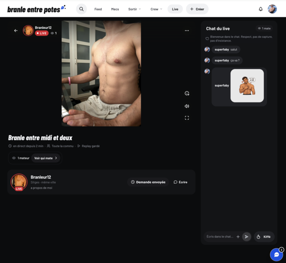286x263 pixels.
Task: Enter fullscreen mode for the live video
Action: tap(187, 118)
